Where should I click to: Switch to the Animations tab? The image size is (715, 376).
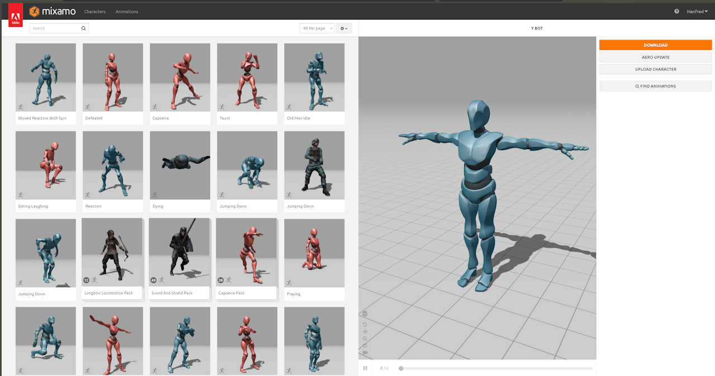[127, 11]
